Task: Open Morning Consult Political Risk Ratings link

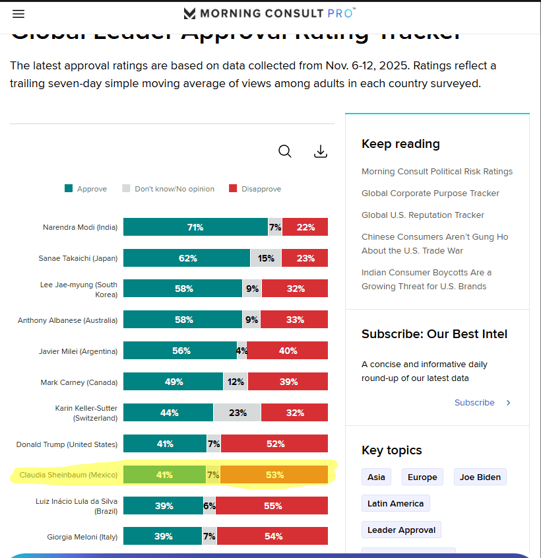Action: [437, 172]
